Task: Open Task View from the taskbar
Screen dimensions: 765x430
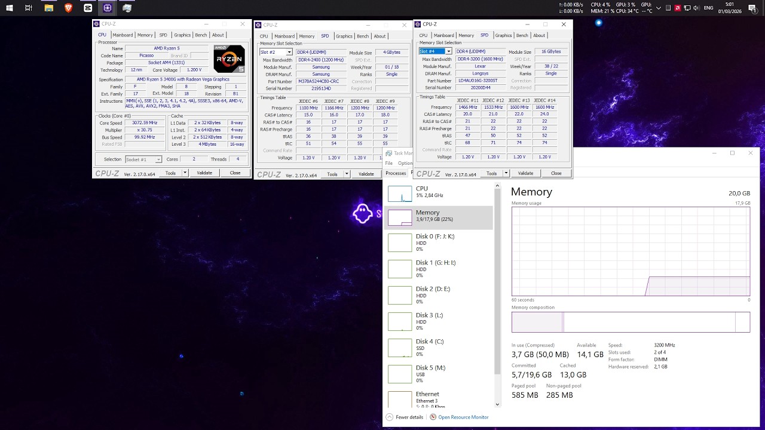Action: pos(29,8)
